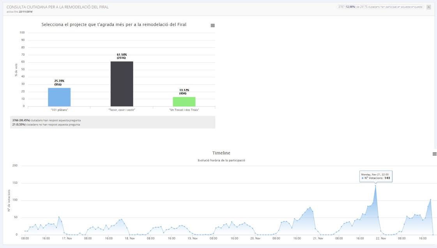
Task: Click the 25.39% (956) data label
Action: click(x=59, y=82)
